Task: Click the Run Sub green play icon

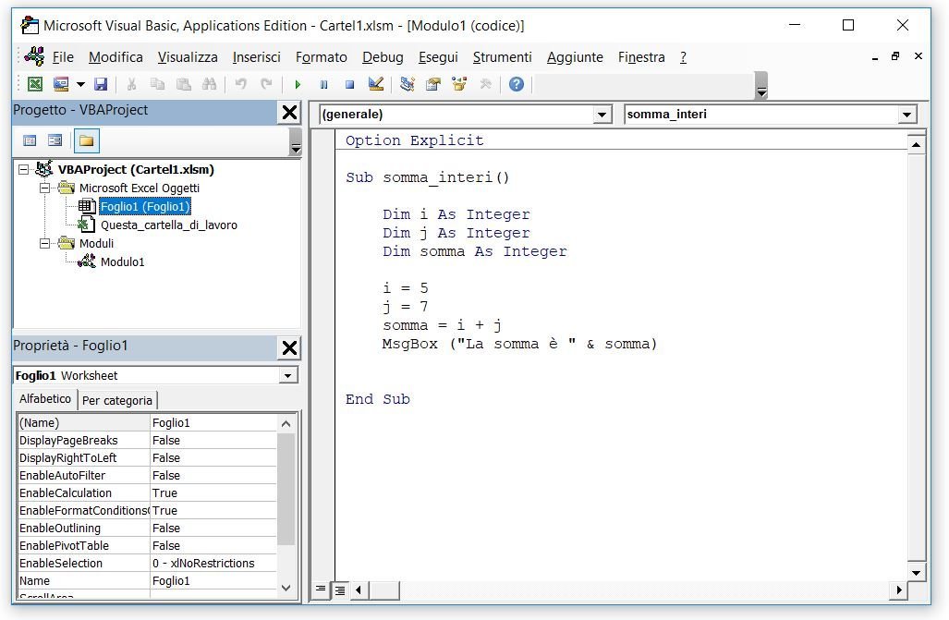Action: [298, 85]
